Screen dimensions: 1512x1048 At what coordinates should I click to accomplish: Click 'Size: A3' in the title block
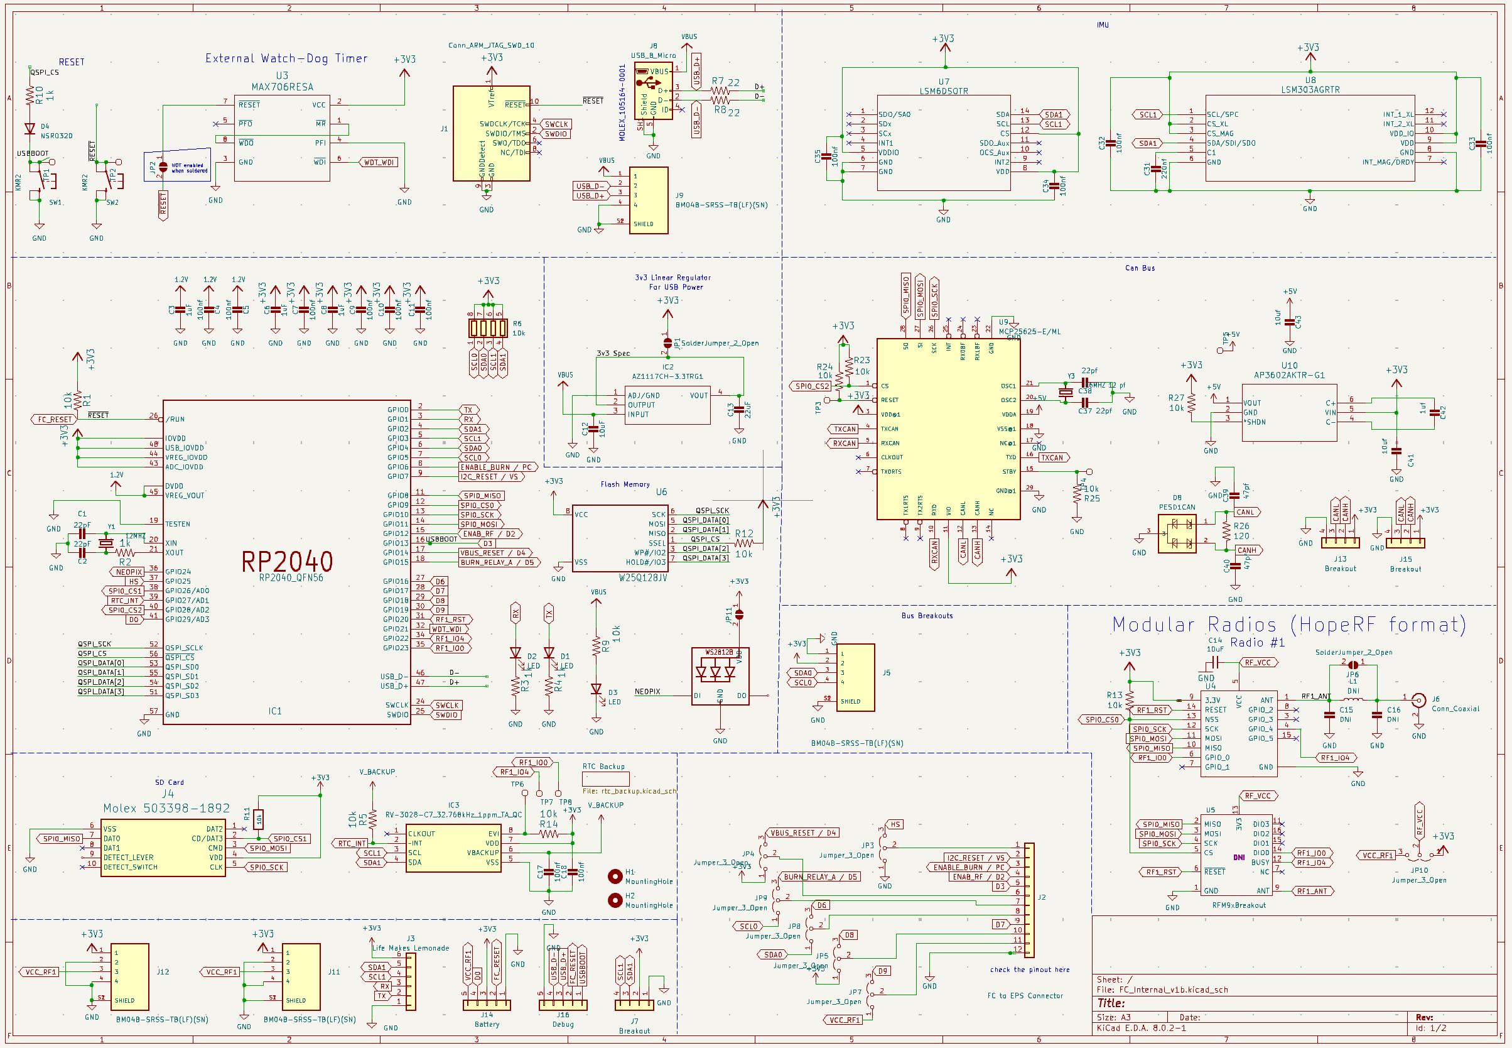pyautogui.click(x=1114, y=1018)
